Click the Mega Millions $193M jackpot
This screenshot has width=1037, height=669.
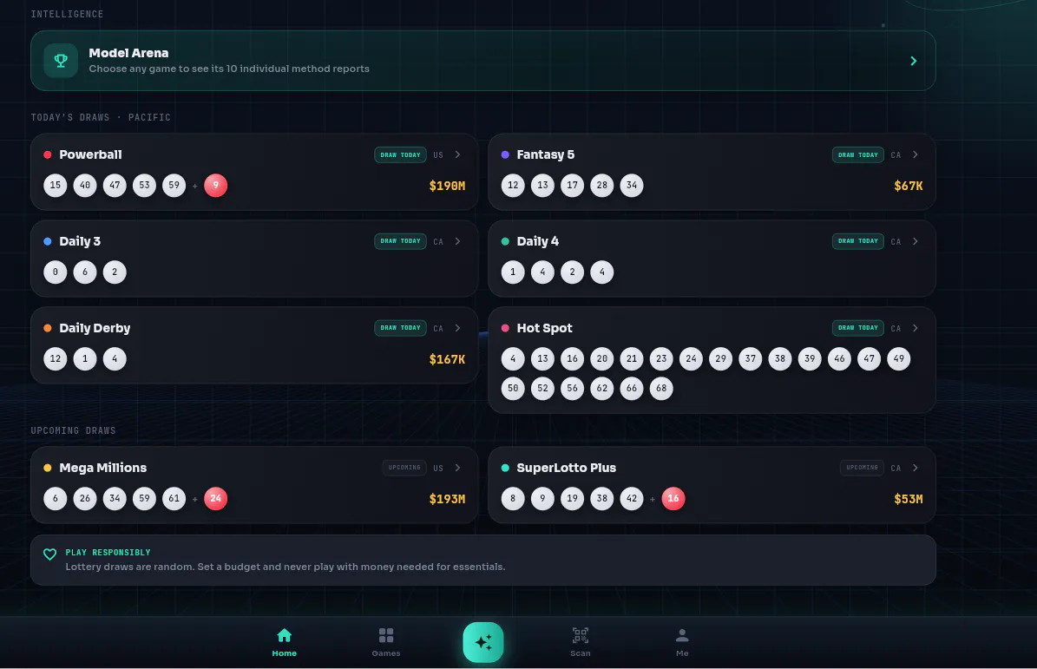[x=447, y=499]
